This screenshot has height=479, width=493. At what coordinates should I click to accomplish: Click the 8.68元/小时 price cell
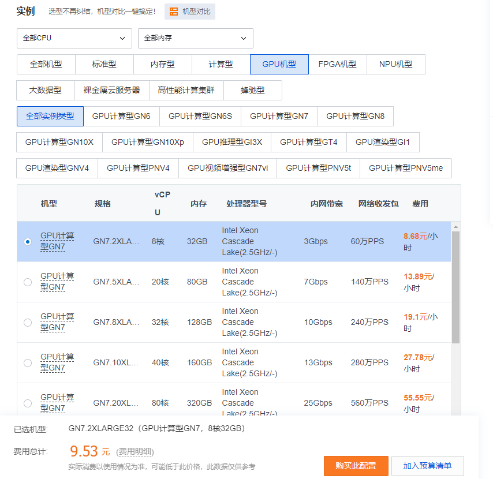[x=421, y=242]
